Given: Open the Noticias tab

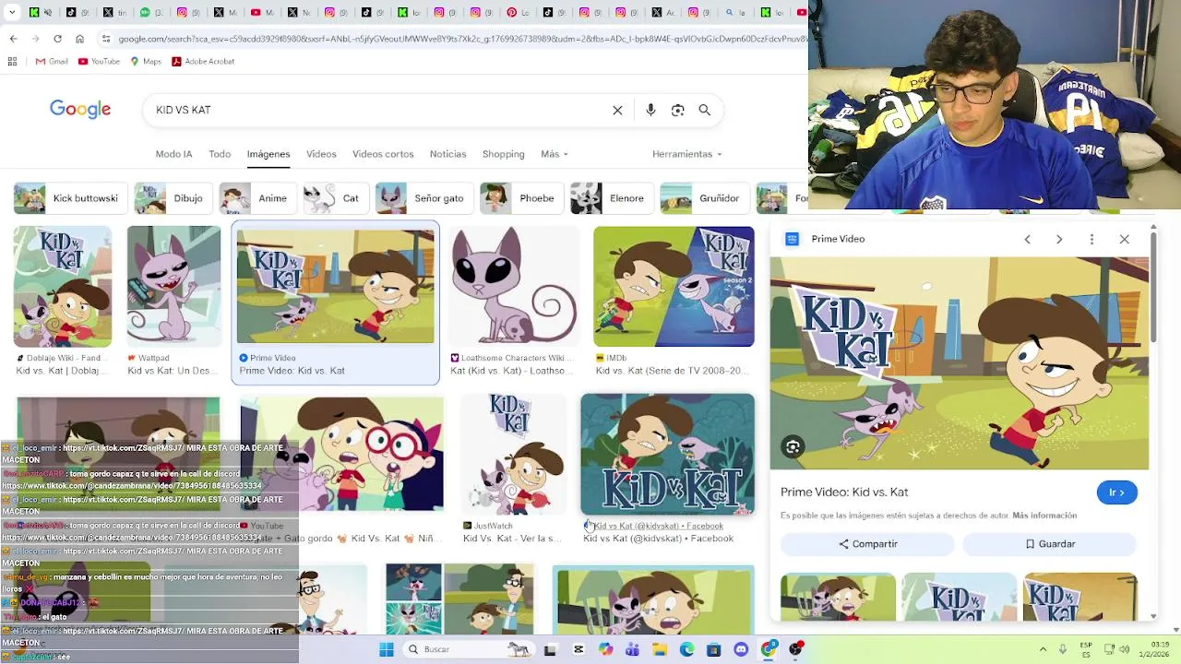Looking at the screenshot, I should (447, 154).
